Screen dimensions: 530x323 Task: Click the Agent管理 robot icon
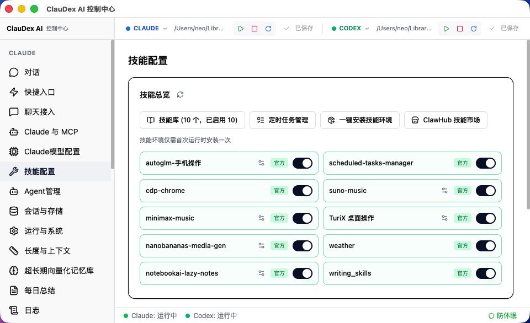[13, 191]
